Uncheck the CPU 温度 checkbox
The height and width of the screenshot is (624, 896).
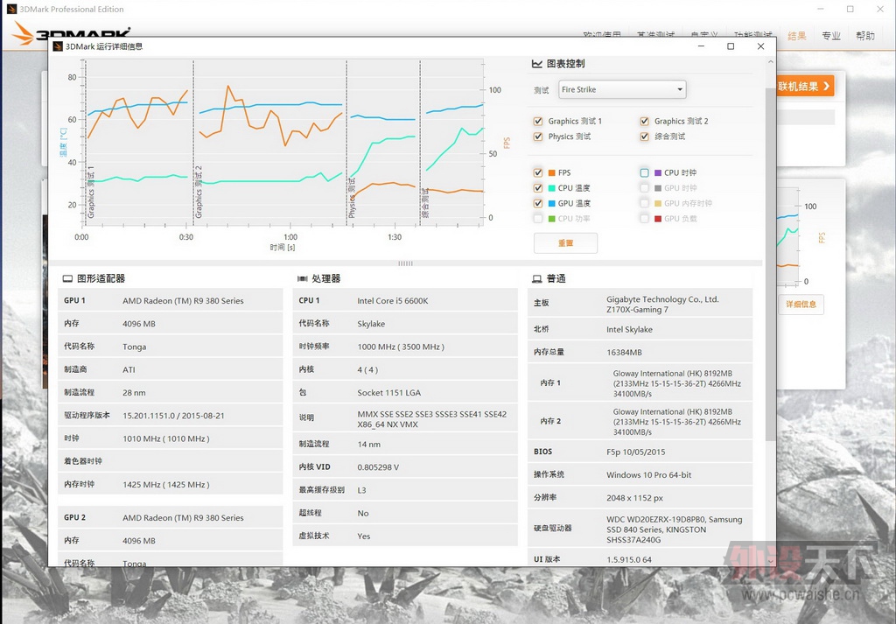click(x=538, y=188)
